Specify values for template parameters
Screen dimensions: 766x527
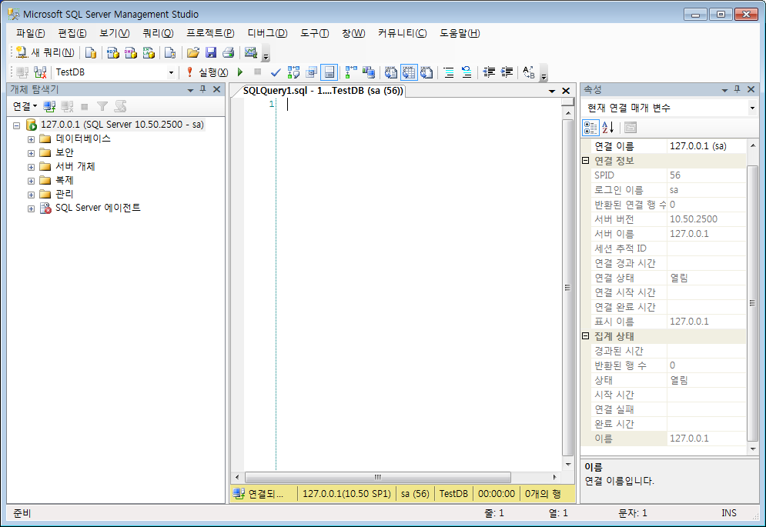pyautogui.click(x=529, y=72)
